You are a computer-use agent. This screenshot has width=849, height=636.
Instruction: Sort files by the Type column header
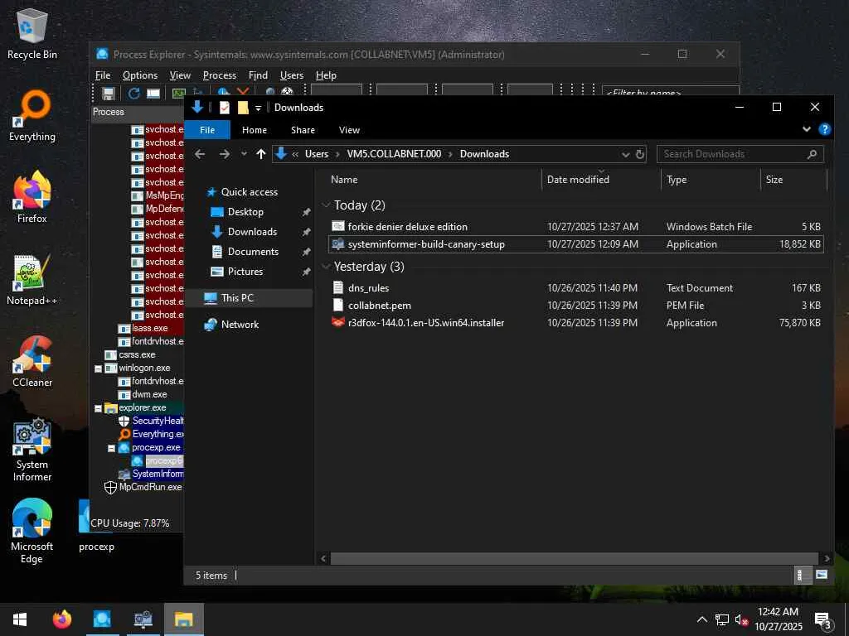(677, 180)
